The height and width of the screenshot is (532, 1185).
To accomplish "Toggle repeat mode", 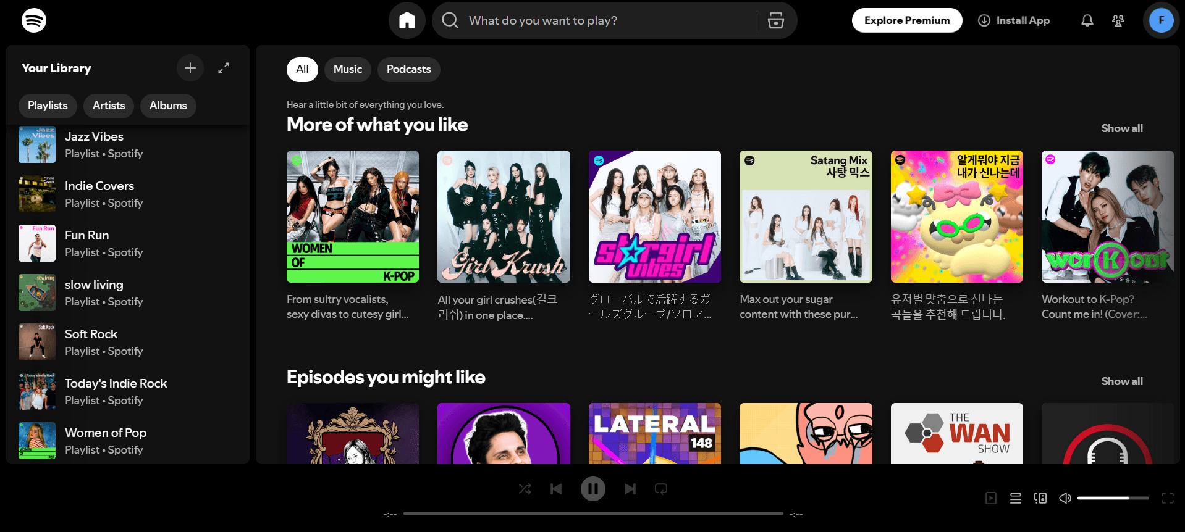I will click(x=661, y=489).
